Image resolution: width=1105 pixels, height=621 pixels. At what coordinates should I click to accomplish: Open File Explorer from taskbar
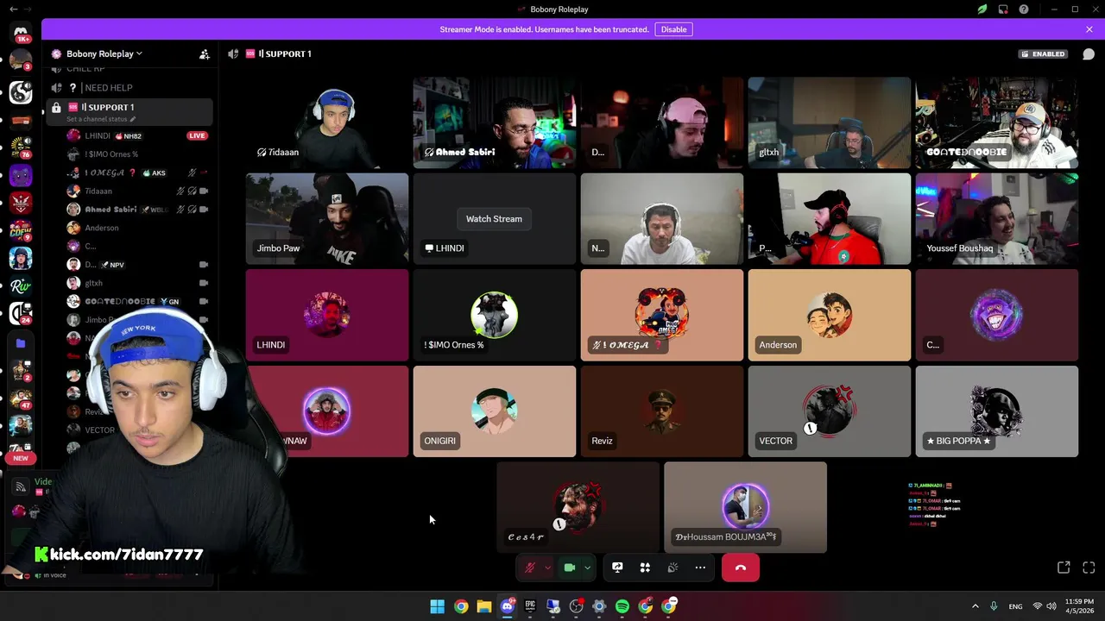tap(483, 606)
